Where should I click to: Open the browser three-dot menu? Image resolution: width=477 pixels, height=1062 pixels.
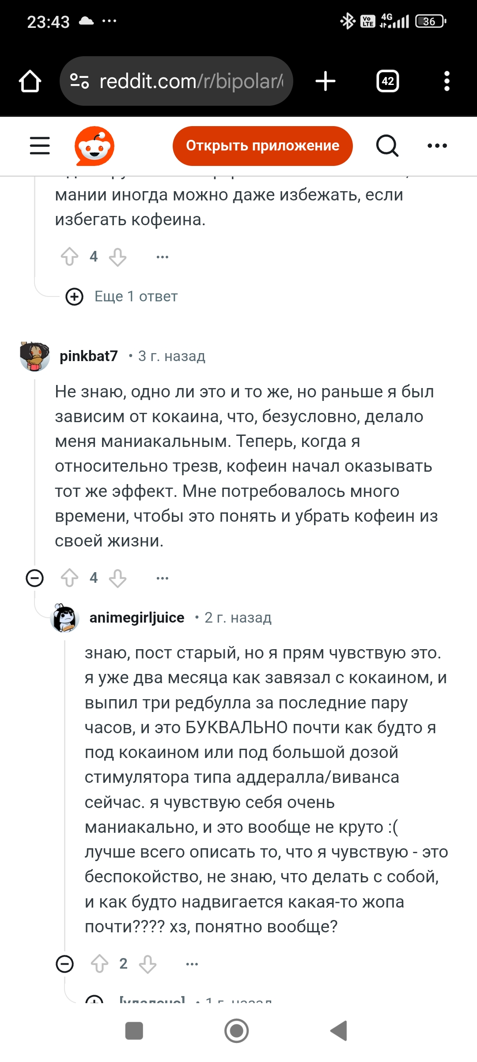pos(447,81)
